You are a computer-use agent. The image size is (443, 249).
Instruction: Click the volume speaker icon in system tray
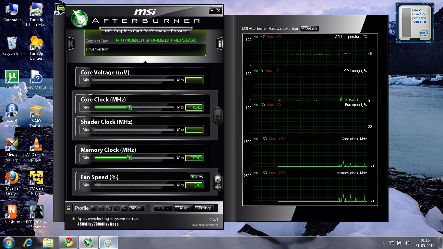407,243
